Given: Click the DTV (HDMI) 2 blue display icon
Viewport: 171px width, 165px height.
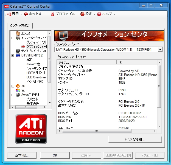Looking at the screenshot, I should 18,55.
